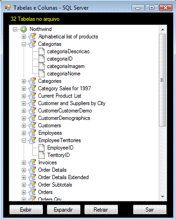Image resolution: width=176 pixels, height=219 pixels.
Task: Click the table icon beside Invoices
Action: click(x=32, y=163)
